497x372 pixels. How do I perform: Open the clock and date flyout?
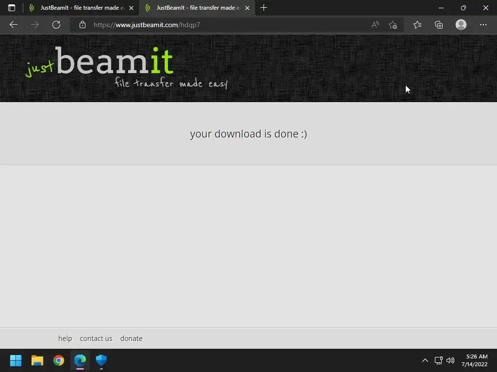coord(475,360)
